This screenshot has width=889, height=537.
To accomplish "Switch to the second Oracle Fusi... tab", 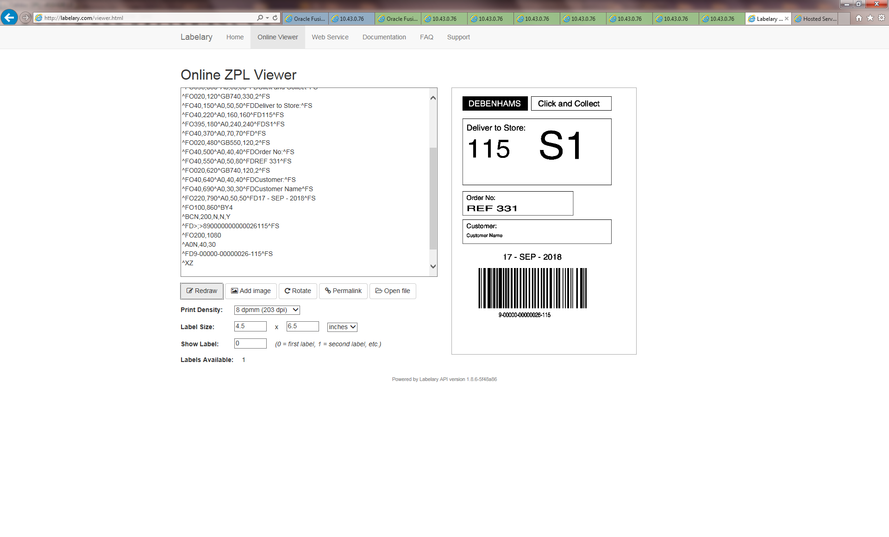I will tap(398, 19).
